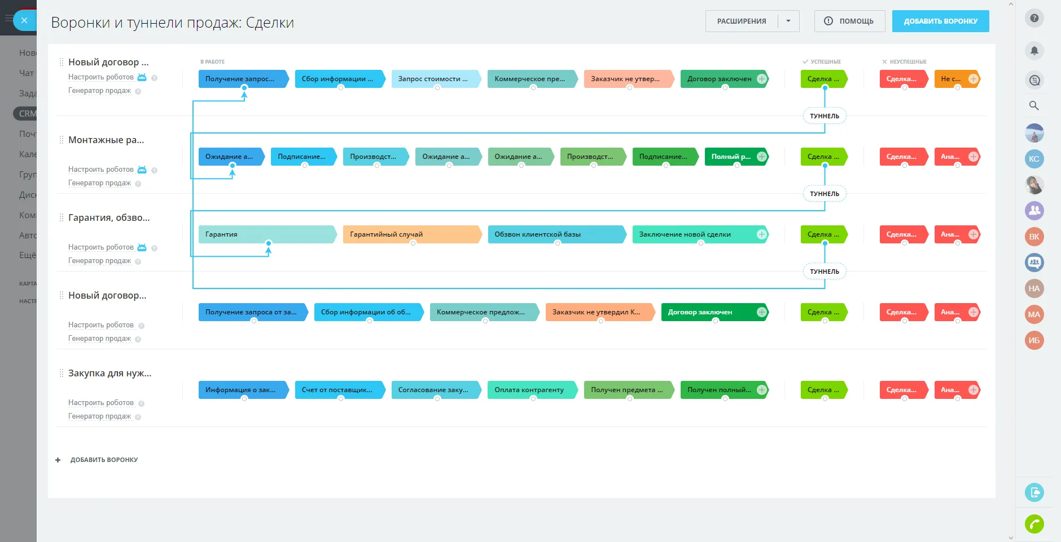
Task: Click the Расширения button
Action: click(742, 21)
